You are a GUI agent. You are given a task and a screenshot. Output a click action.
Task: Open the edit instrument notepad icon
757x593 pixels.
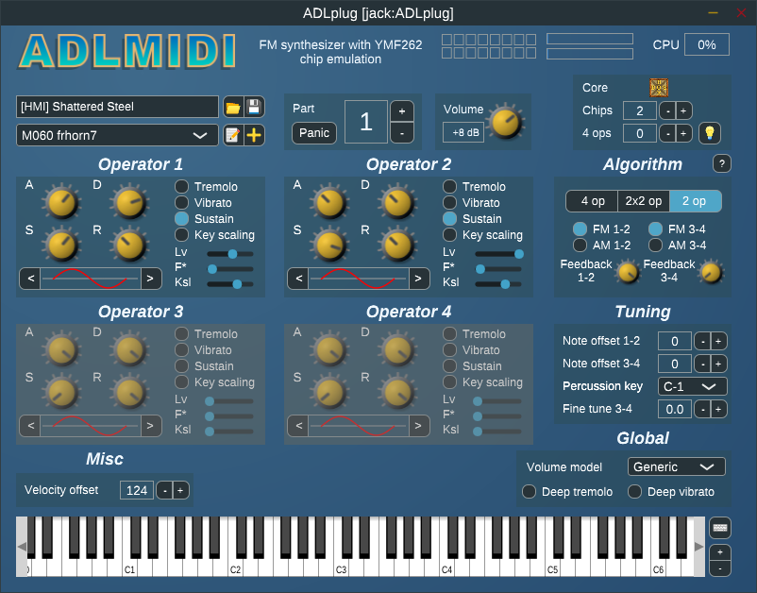[233, 135]
